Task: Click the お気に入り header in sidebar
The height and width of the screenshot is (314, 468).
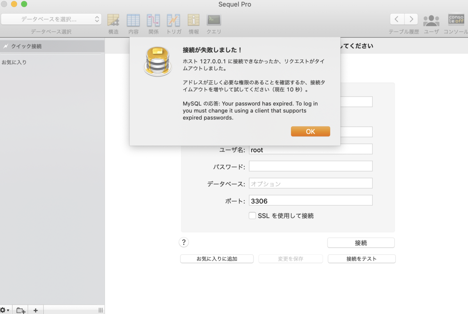Action: [x=14, y=62]
